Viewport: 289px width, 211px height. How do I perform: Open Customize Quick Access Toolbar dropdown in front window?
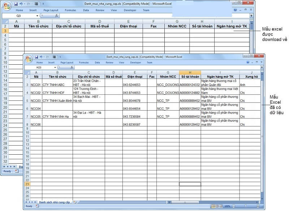(60, 57)
